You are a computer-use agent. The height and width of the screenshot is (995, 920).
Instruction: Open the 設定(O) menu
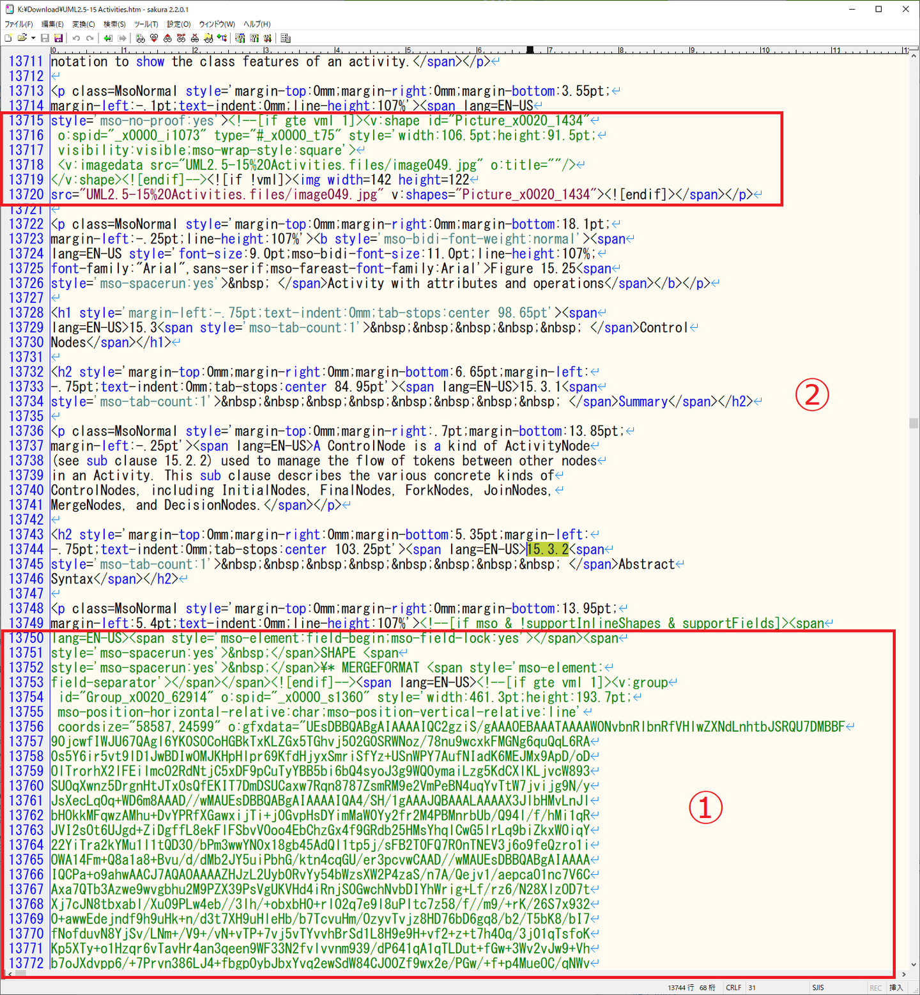tap(179, 24)
